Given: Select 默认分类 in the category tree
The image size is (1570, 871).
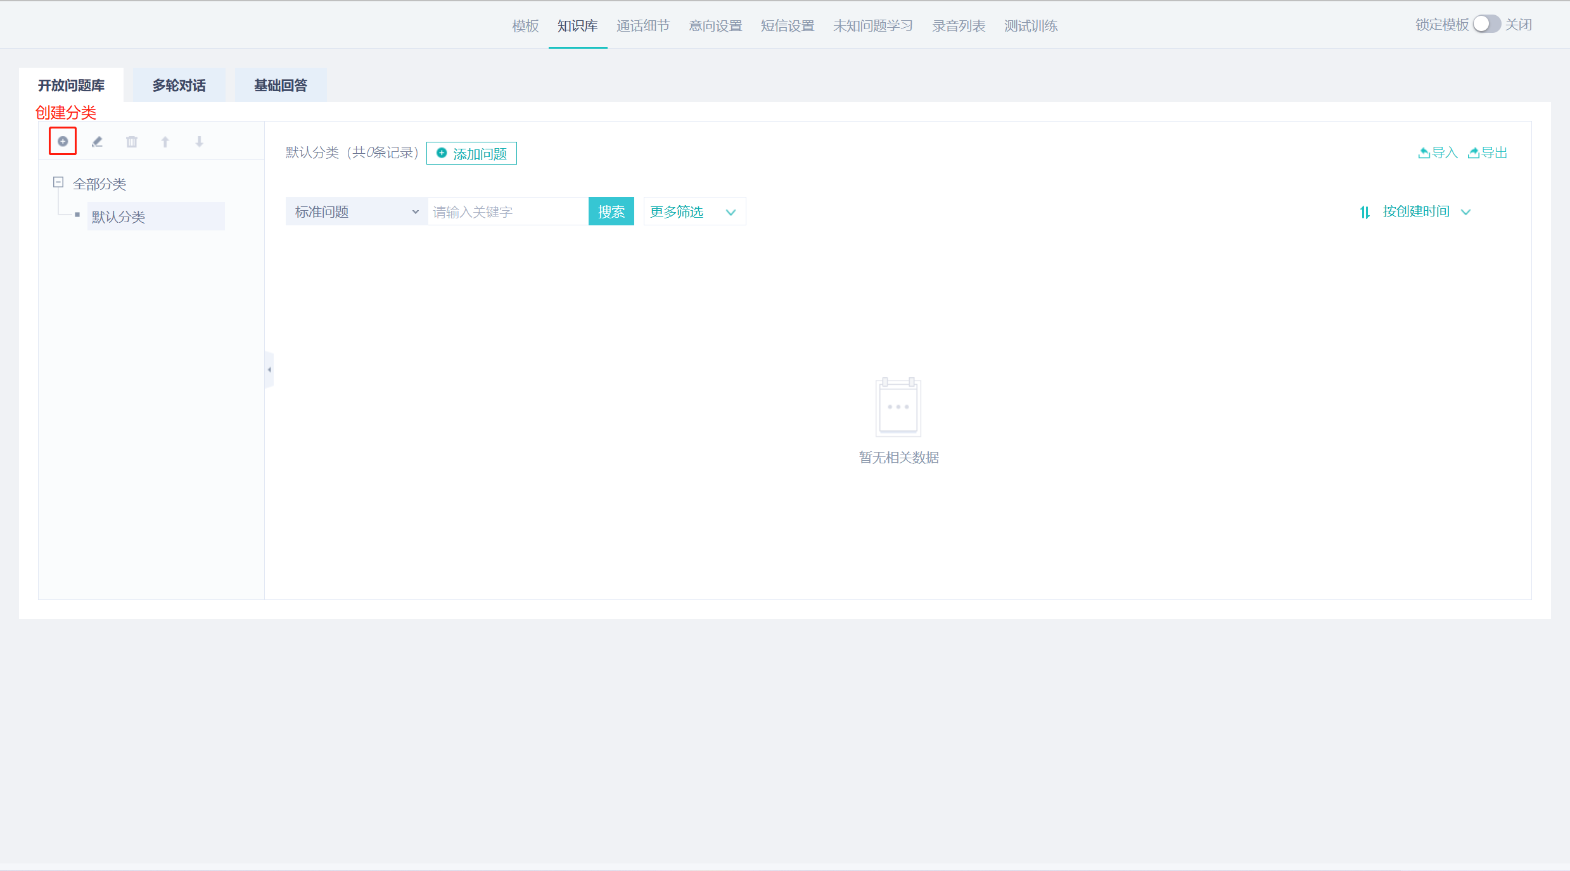Looking at the screenshot, I should [x=156, y=216].
